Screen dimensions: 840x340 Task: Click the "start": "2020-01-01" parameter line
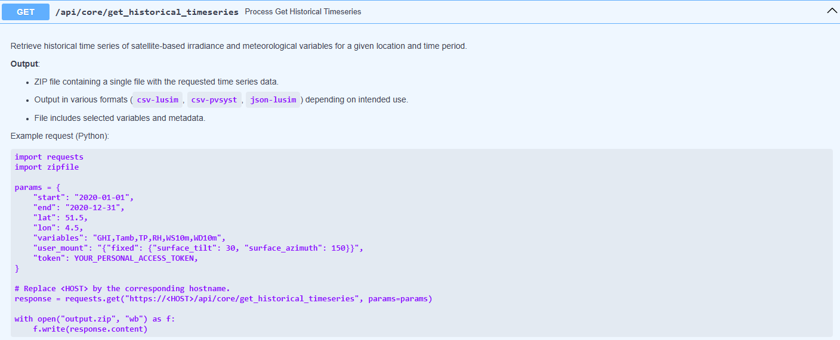[84, 198]
